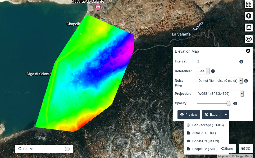Click the info icon beside Reference

(213, 71)
